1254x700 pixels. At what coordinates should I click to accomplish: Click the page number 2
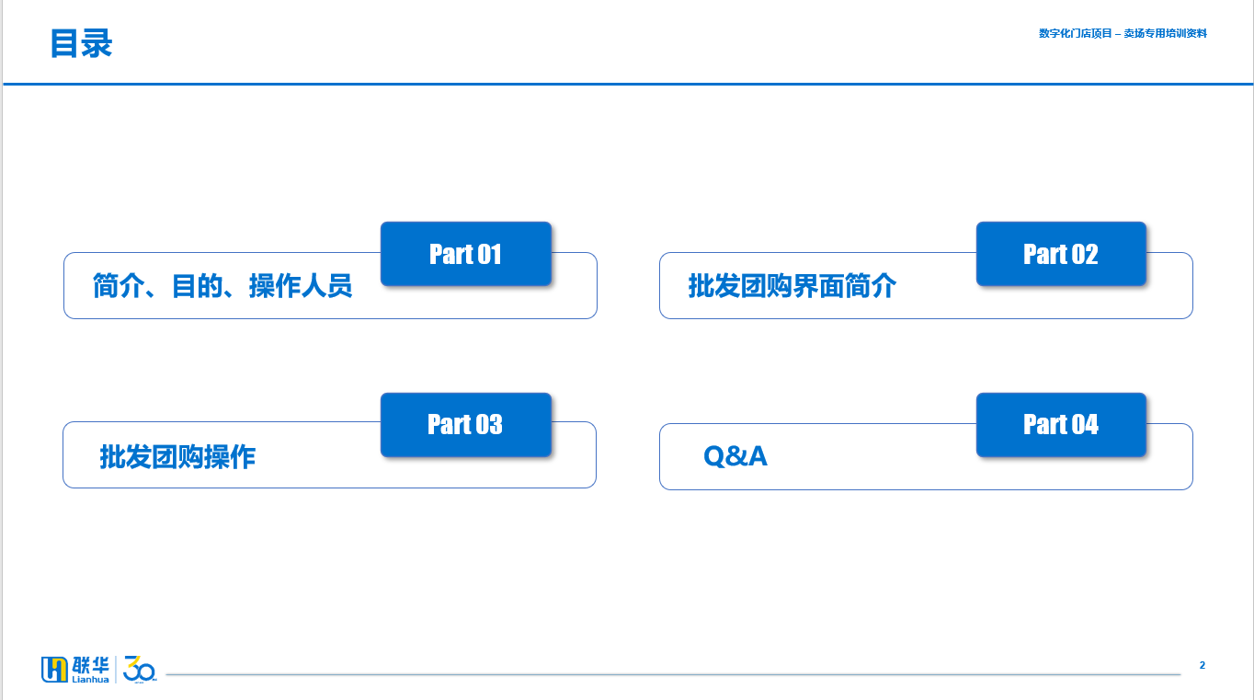point(1203,665)
